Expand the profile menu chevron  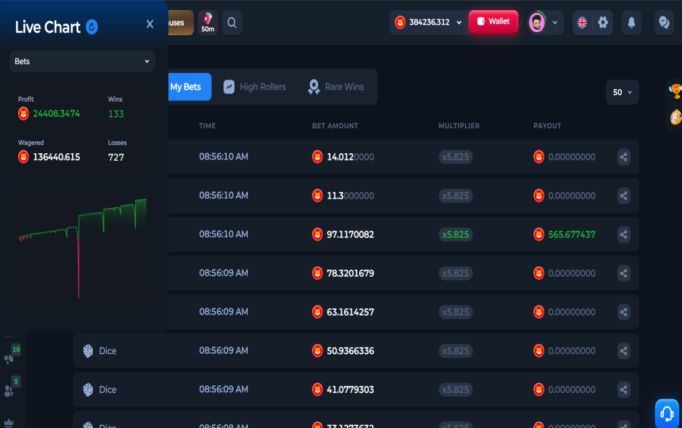(555, 23)
